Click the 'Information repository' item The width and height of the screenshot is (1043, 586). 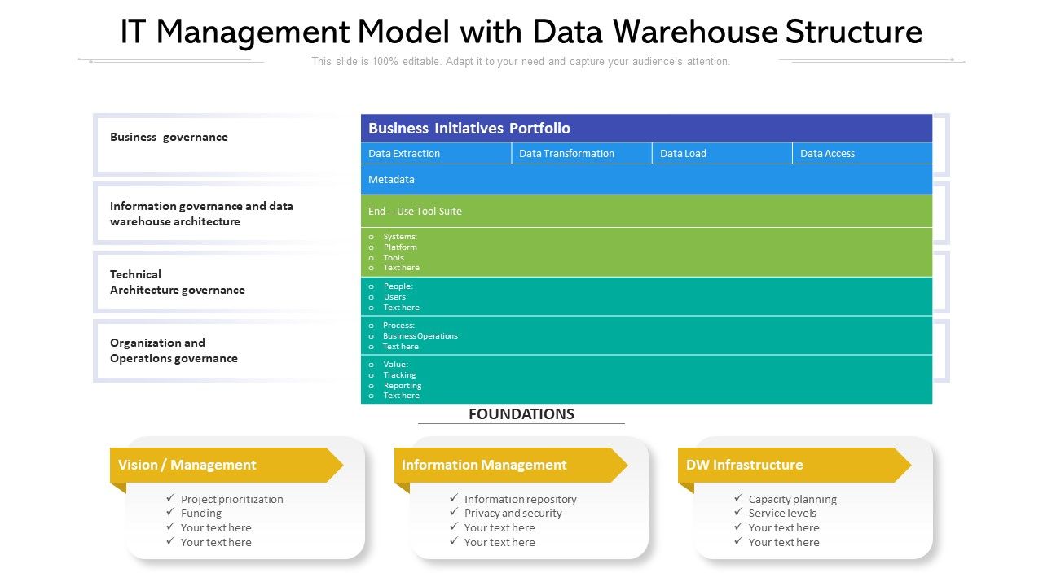521,500
